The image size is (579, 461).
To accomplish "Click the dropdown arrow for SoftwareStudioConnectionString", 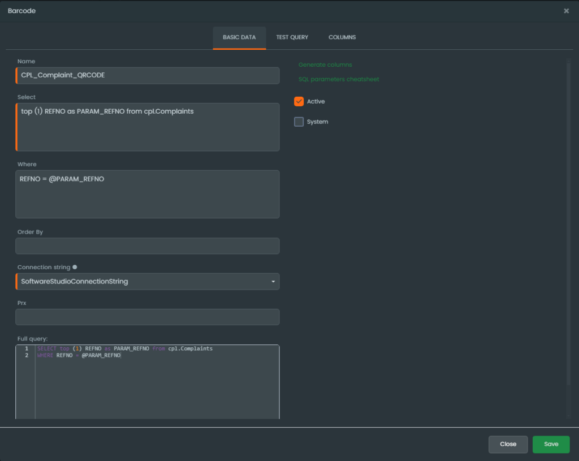I will point(273,282).
